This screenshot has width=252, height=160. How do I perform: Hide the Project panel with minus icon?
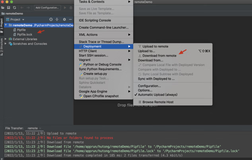click(70, 19)
